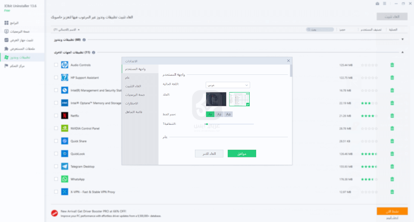The width and height of the screenshot is (414, 222).
Task: Open the toolbox briefcase icon in title bar
Action: coord(377,4)
